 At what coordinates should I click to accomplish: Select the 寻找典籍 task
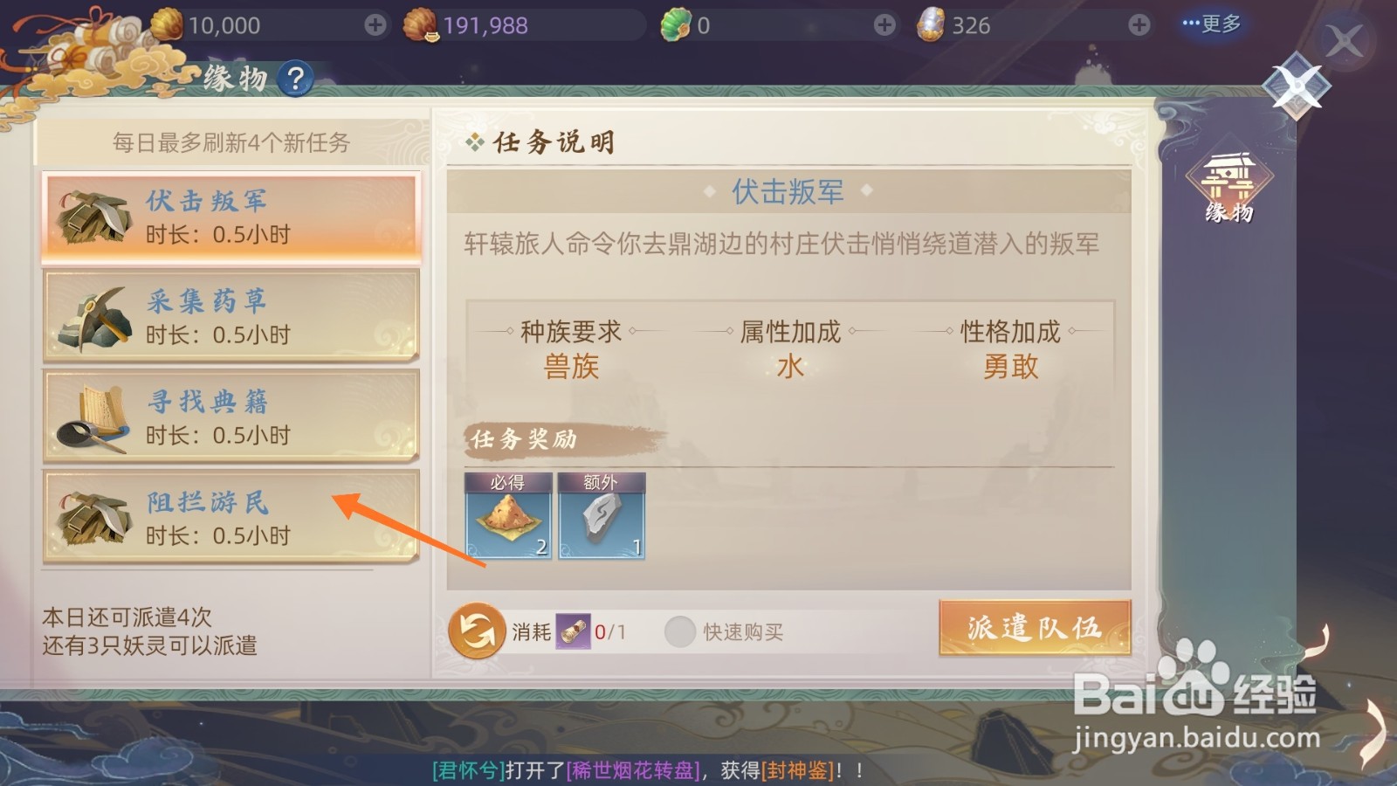pyautogui.click(x=231, y=417)
